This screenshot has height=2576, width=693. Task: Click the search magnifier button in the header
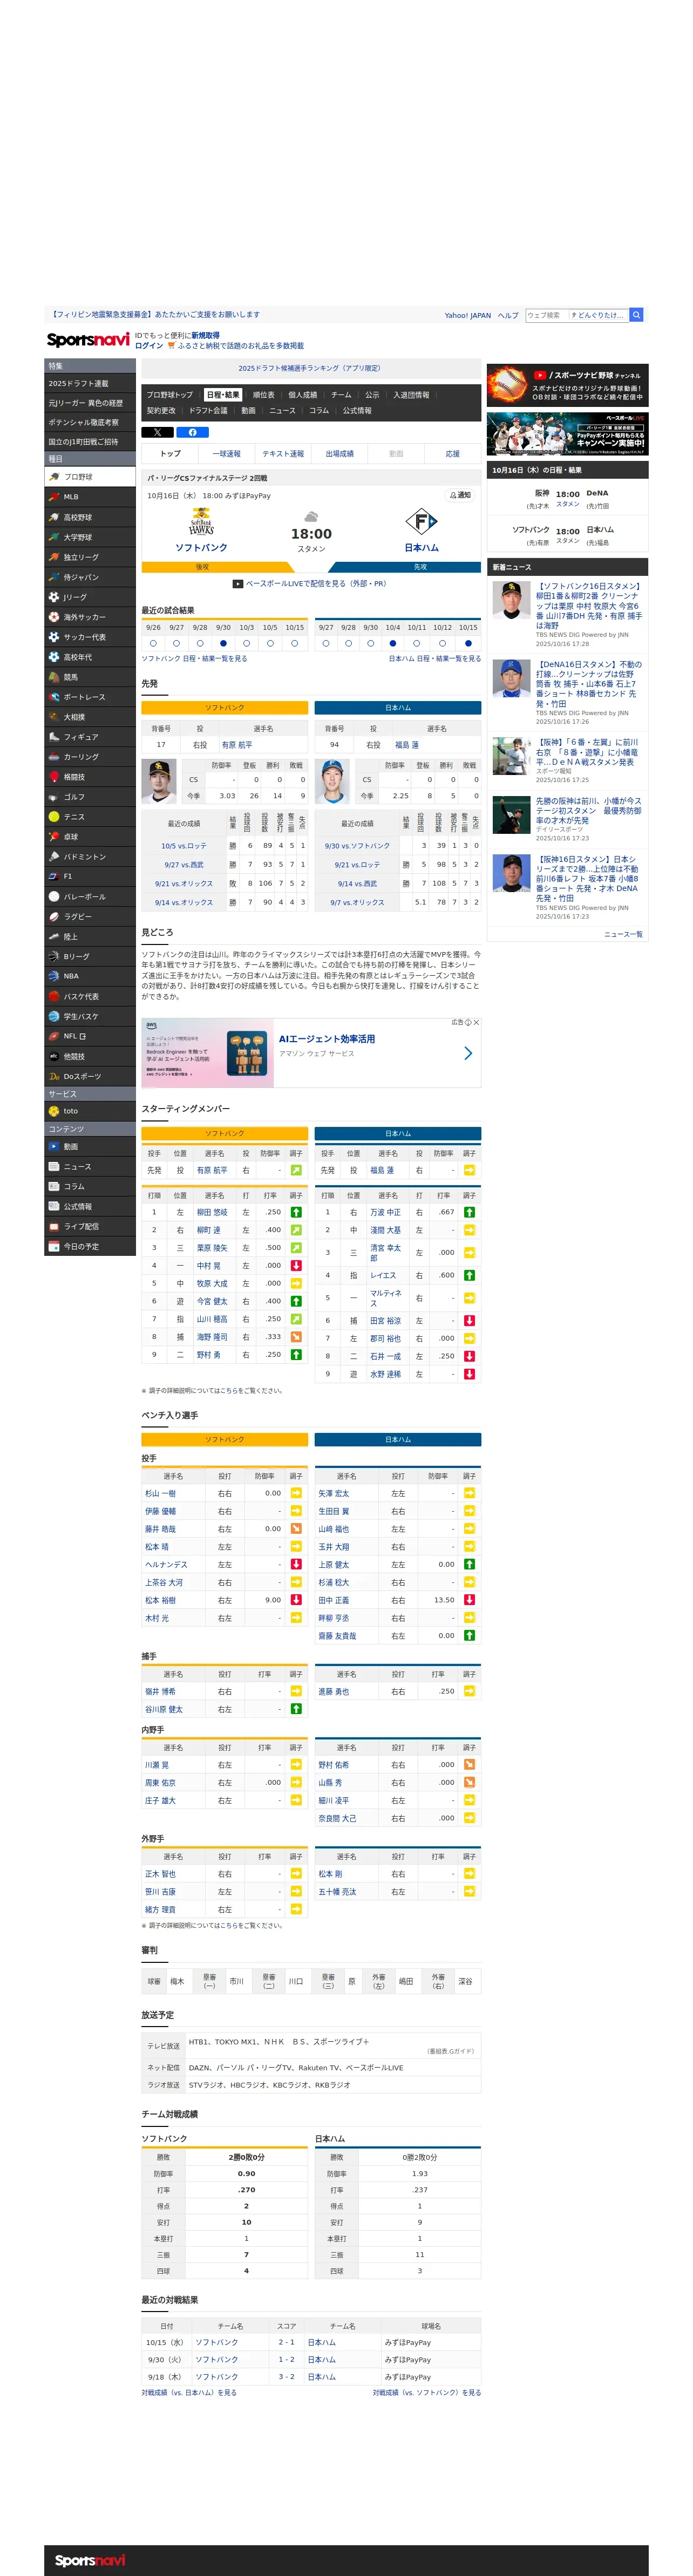pos(636,315)
